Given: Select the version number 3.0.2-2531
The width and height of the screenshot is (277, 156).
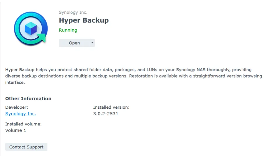Looking at the screenshot, I should coord(105,114).
